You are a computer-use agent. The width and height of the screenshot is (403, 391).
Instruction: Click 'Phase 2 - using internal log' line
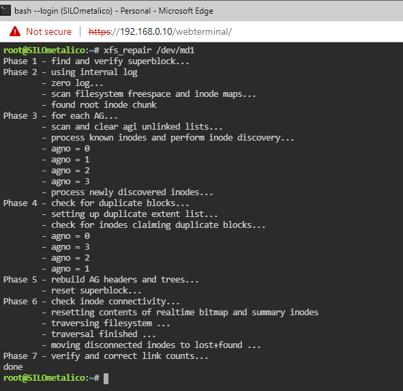(70, 72)
